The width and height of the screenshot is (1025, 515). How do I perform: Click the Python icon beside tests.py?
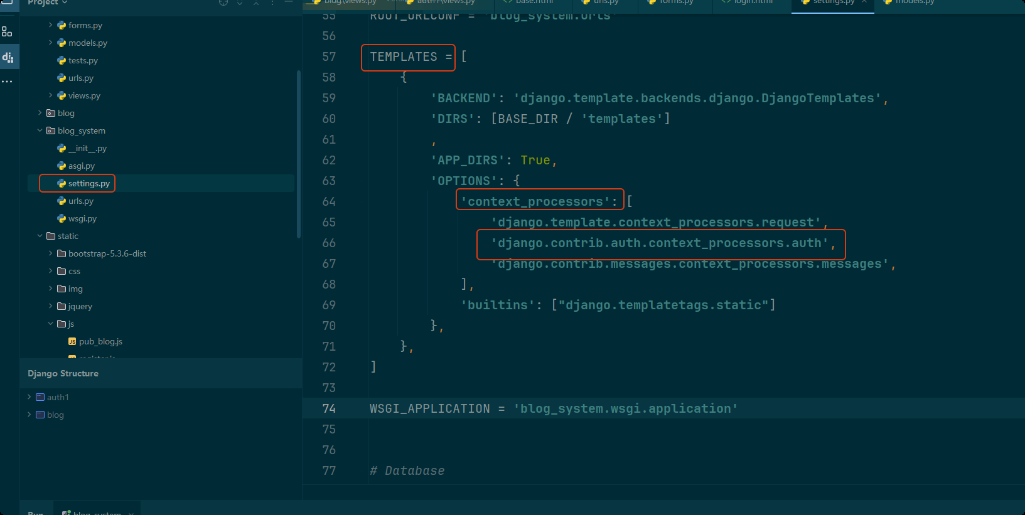click(x=62, y=60)
